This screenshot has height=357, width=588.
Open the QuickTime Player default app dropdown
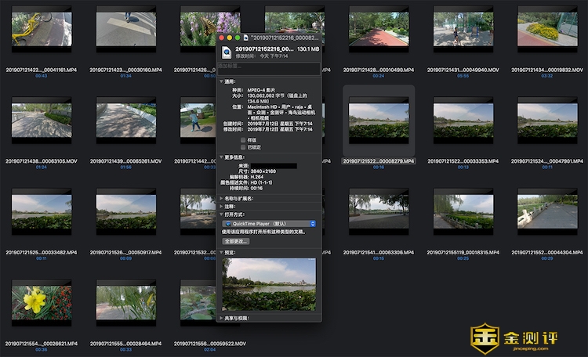point(269,223)
